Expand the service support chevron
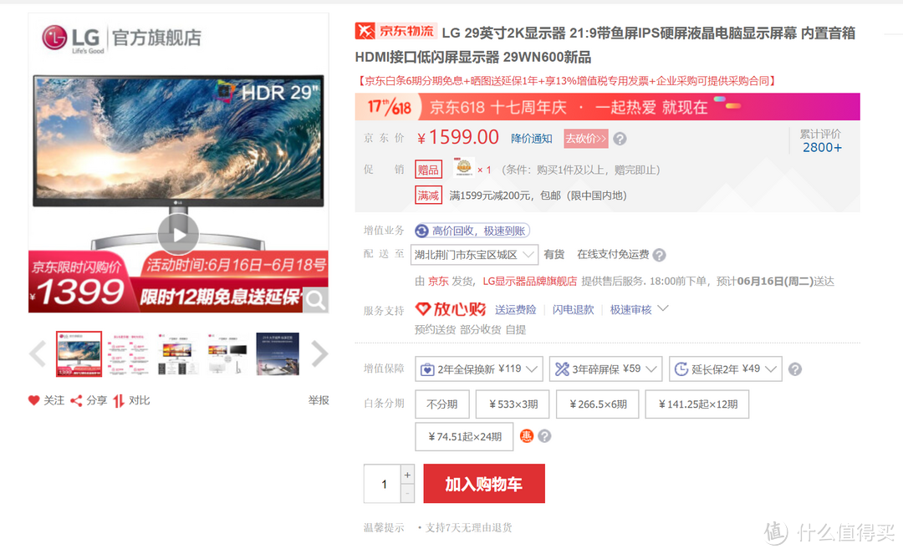This screenshot has width=903, height=554. [663, 309]
